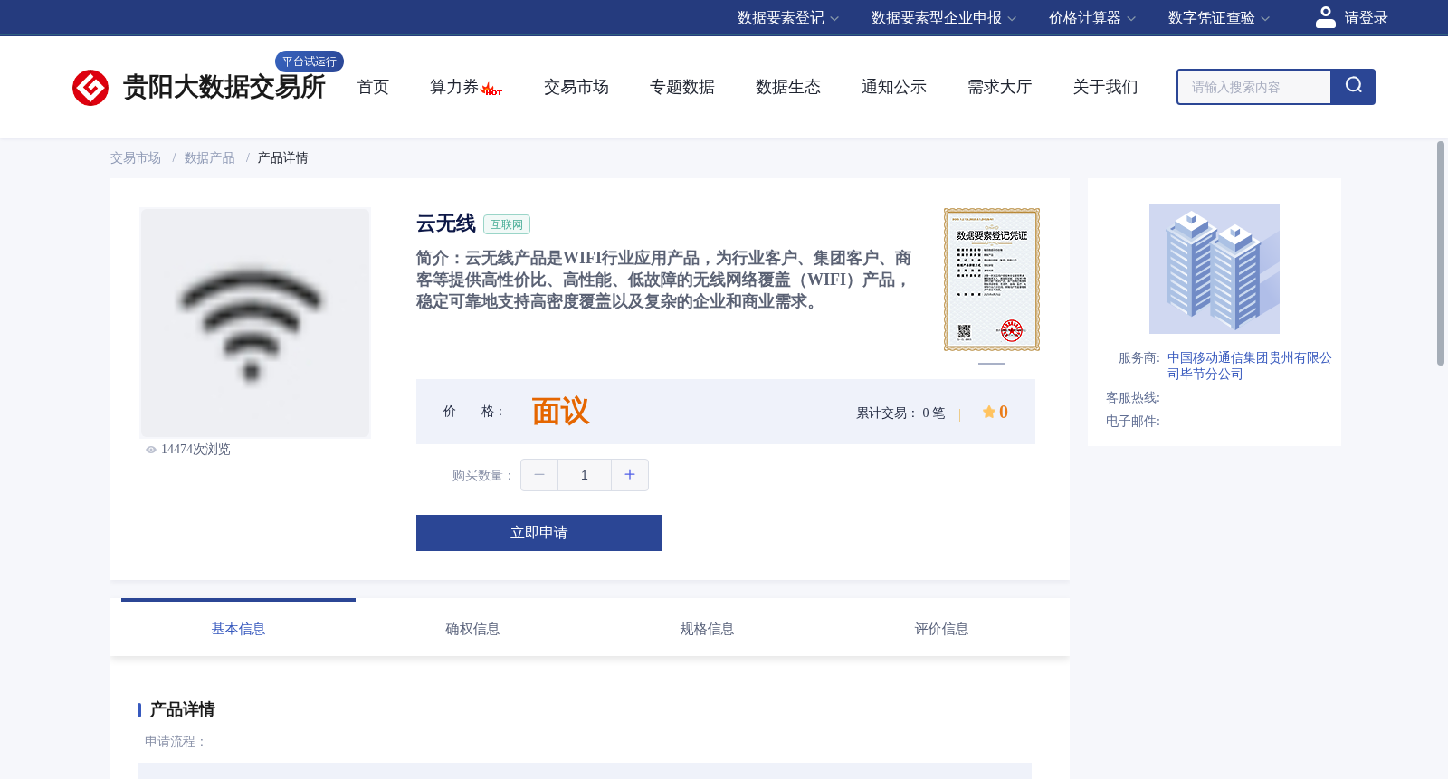Click the 面议 price text
The width and height of the screenshot is (1448, 779).
560,412
